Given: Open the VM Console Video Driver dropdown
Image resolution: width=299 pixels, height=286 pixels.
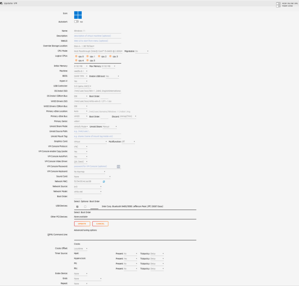Looking at the screenshot, I should pos(81,162).
